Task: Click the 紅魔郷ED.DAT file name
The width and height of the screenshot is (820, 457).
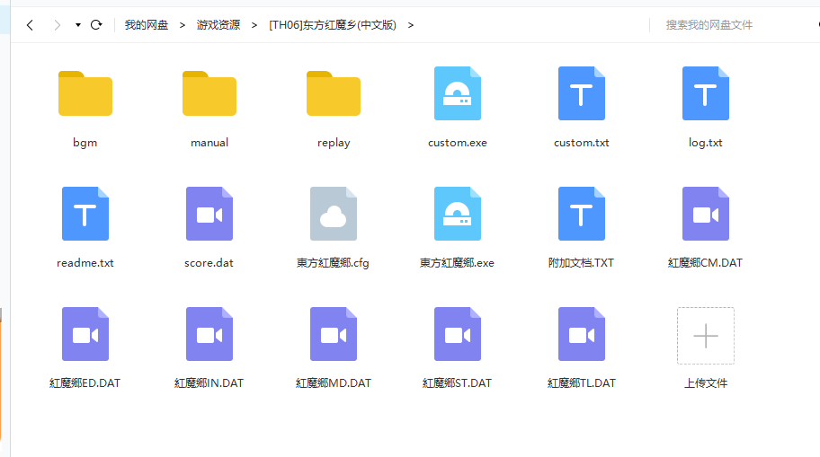Action: tap(85, 383)
